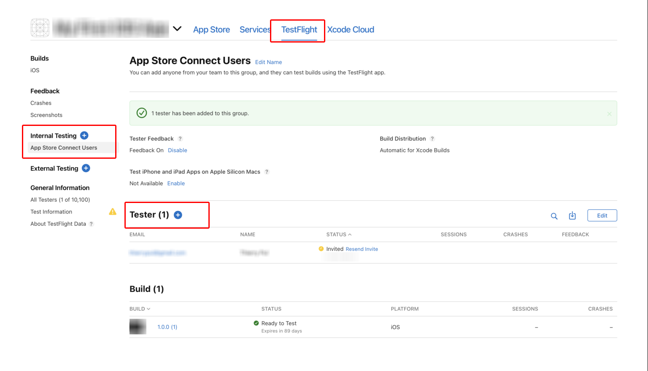The width and height of the screenshot is (648, 371).
Task: Open the Services tab
Action: tap(255, 29)
